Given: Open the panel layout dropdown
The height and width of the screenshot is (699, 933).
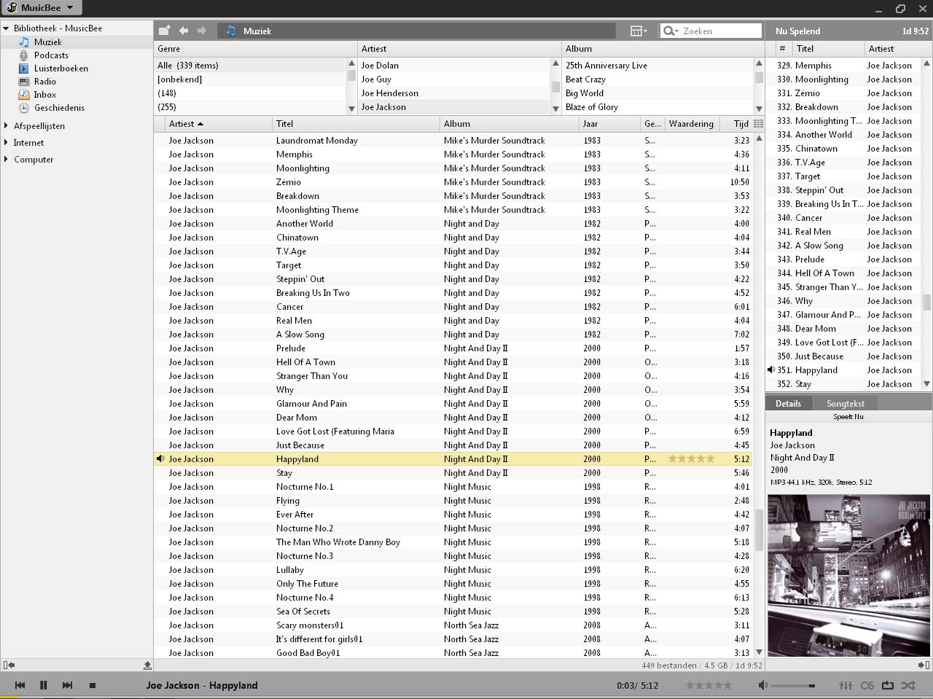Looking at the screenshot, I should click(x=639, y=31).
